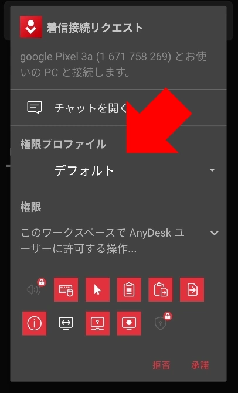This screenshot has width=238, height=393.
Task: Tap the 着信接続リクエスト dialog title
Action: click(95, 28)
